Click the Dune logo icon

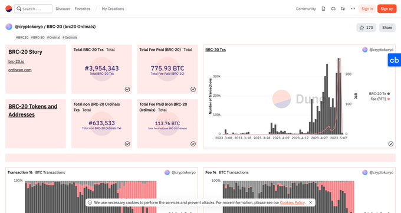coord(9,9)
